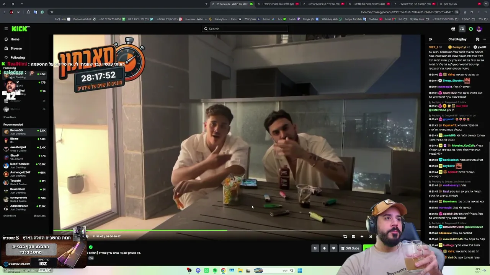Open the Windows Start menu
Viewport: 490px width, 275px height.
click(300, 270)
